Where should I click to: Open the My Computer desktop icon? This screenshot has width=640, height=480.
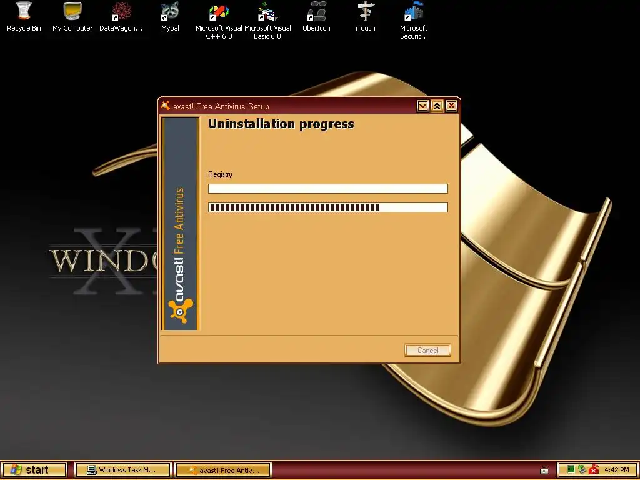[72, 16]
